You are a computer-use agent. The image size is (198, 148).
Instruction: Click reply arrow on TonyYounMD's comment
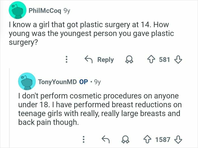click(x=106, y=139)
